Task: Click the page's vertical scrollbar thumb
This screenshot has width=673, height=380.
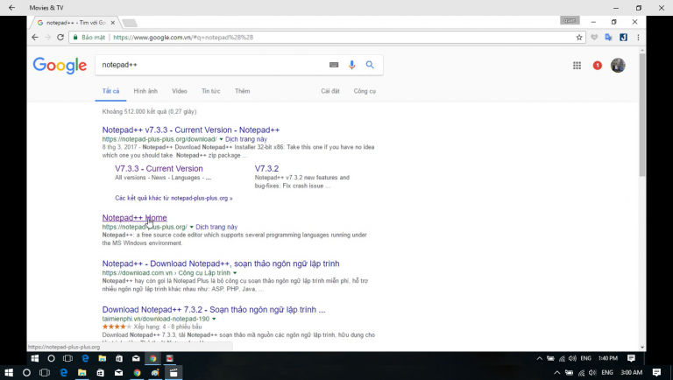Action: pos(642,115)
